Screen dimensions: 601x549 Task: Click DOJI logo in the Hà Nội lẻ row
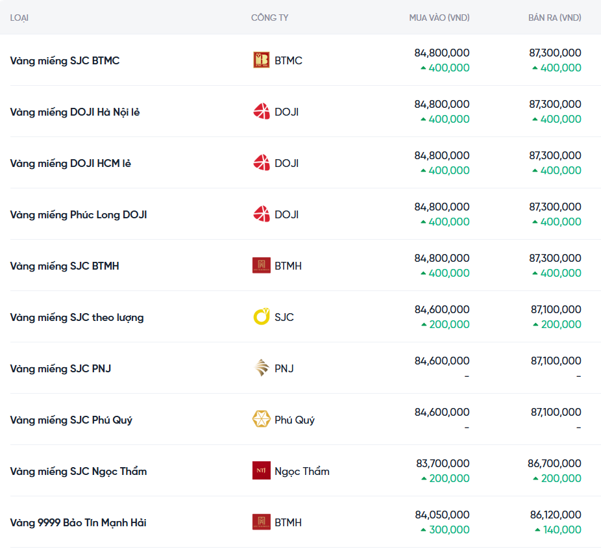coord(261,112)
